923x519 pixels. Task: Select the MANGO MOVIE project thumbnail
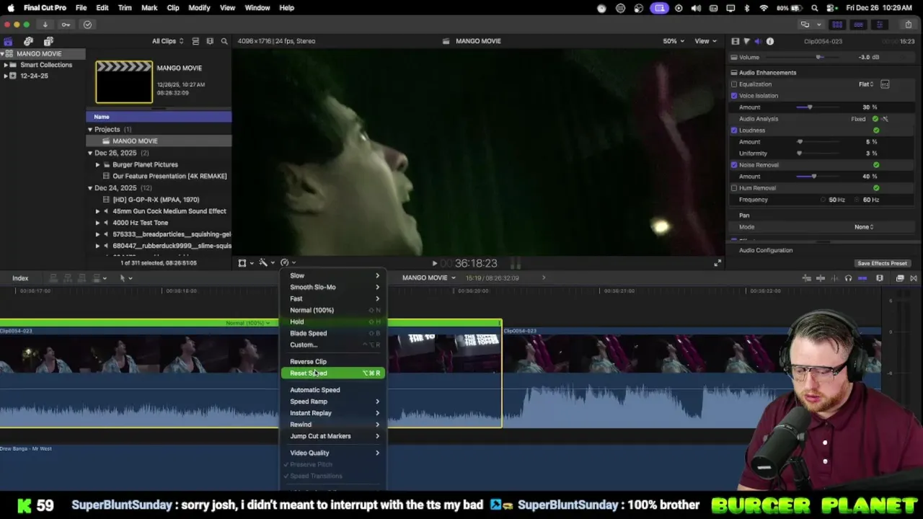[124, 81]
